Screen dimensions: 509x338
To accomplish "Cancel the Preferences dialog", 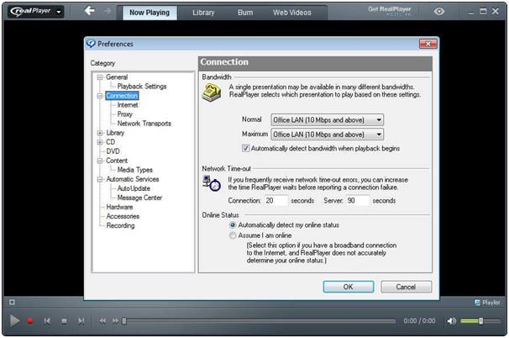I will coord(406,287).
